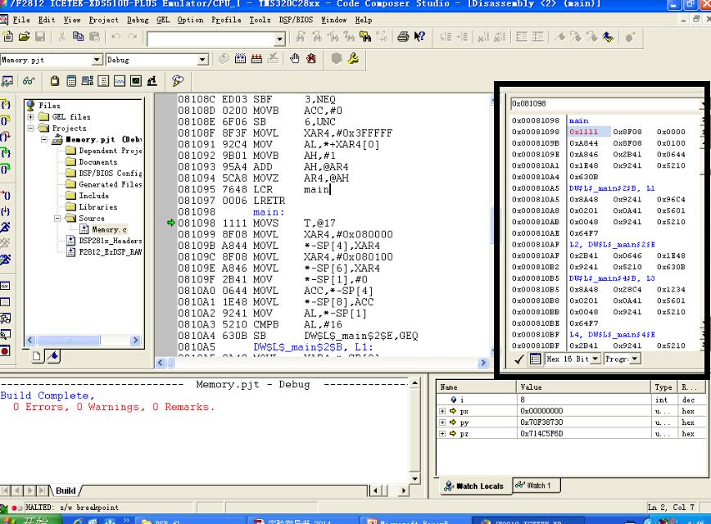
Task: Select the Build output tab
Action: tap(66, 490)
